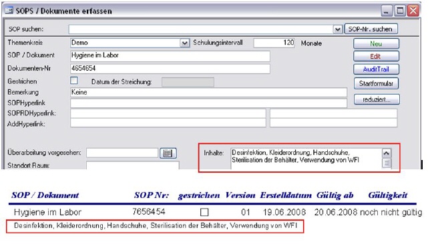430x244 pixels.
Task: Go to the Startformular
Action: point(376,83)
